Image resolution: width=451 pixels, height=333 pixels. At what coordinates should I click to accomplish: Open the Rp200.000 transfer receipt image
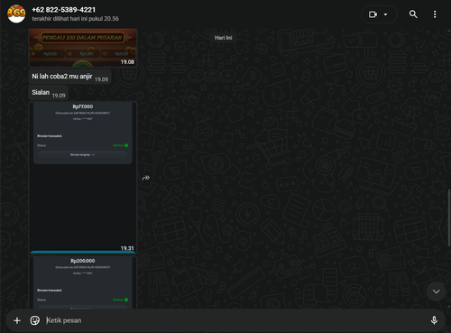tap(83, 282)
